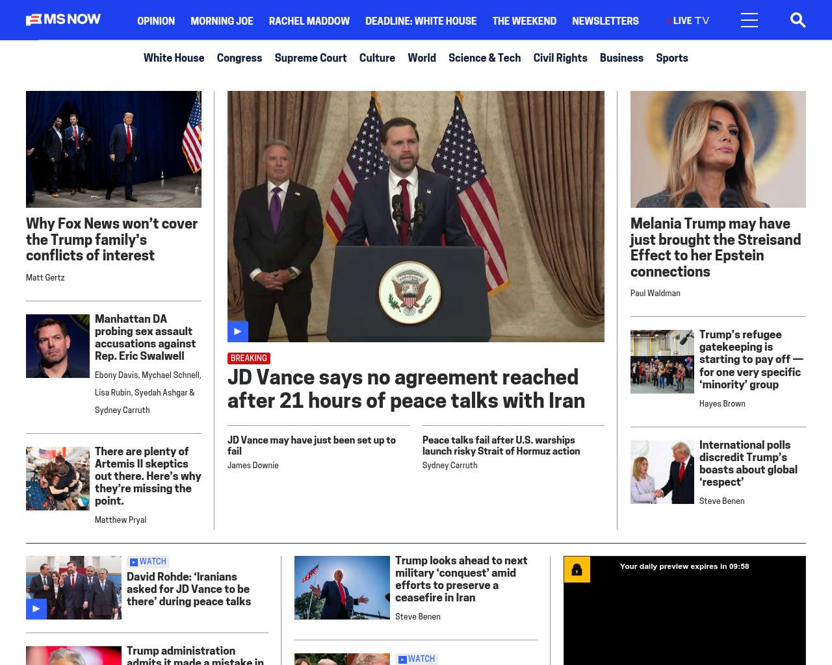
Task: Select the Business topic tab
Action: click(621, 58)
